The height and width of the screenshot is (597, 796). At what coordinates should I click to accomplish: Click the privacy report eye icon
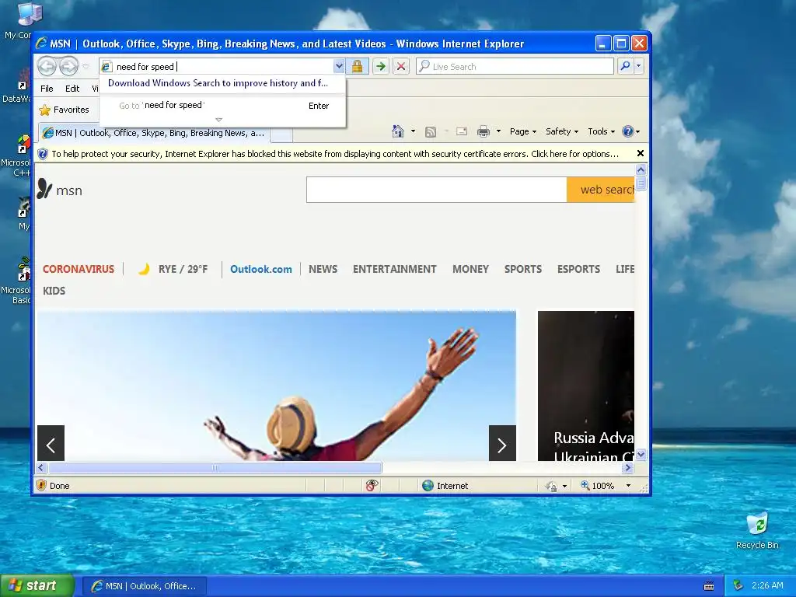(372, 485)
